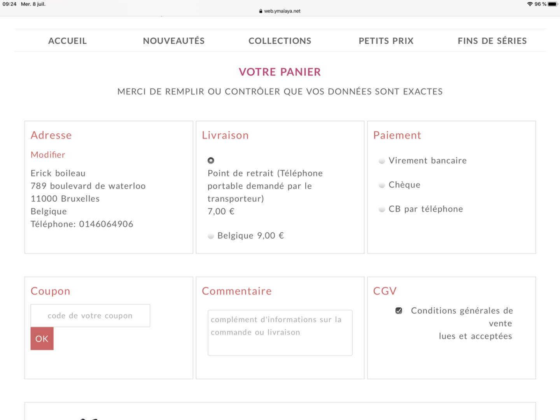This screenshot has width=560, height=420.
Task: Tap the battery icon in status bar
Action: pos(553,4)
